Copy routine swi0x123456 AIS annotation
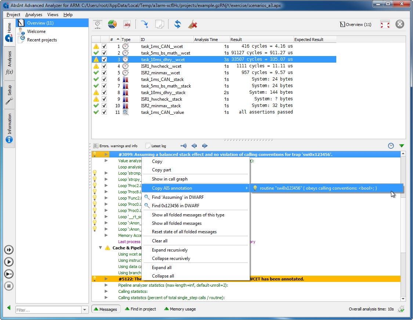The height and width of the screenshot is (320, 413). pyautogui.click(x=327, y=188)
